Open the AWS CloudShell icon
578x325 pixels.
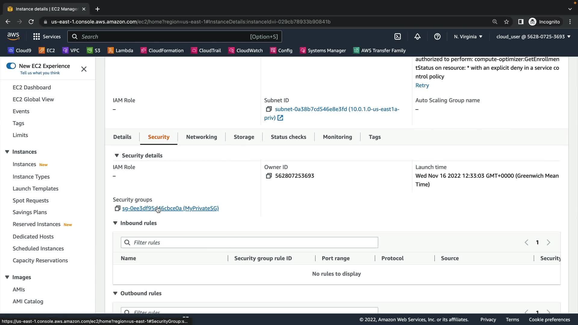(398, 37)
